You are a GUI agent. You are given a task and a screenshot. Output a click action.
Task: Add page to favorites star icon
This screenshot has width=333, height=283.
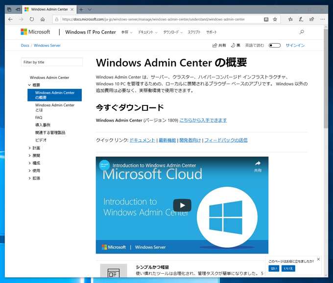click(275, 19)
